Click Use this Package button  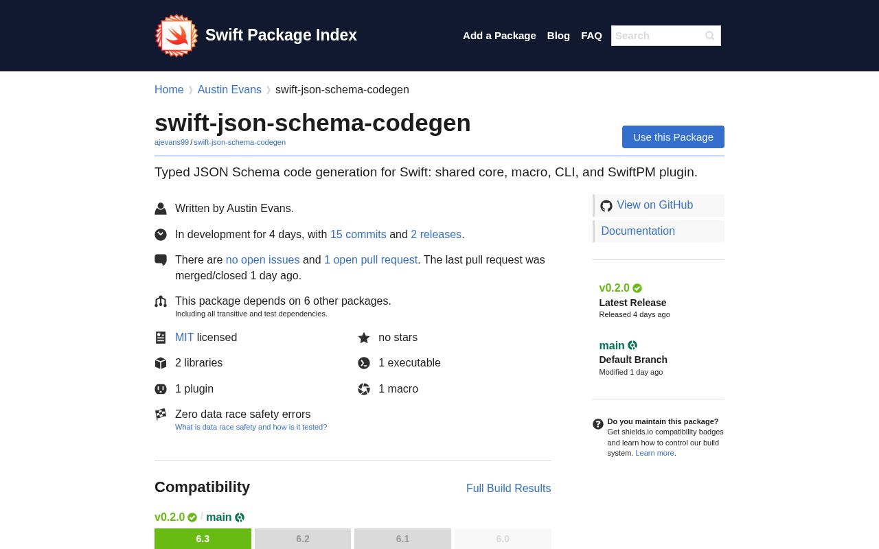(x=673, y=137)
